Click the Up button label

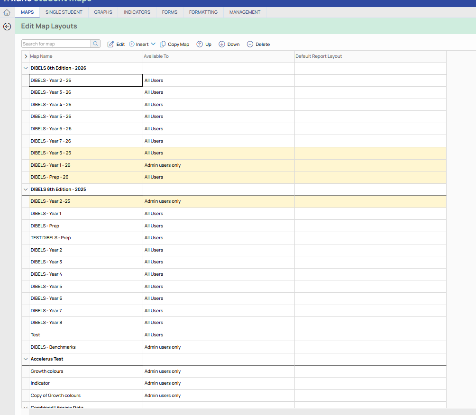point(208,44)
